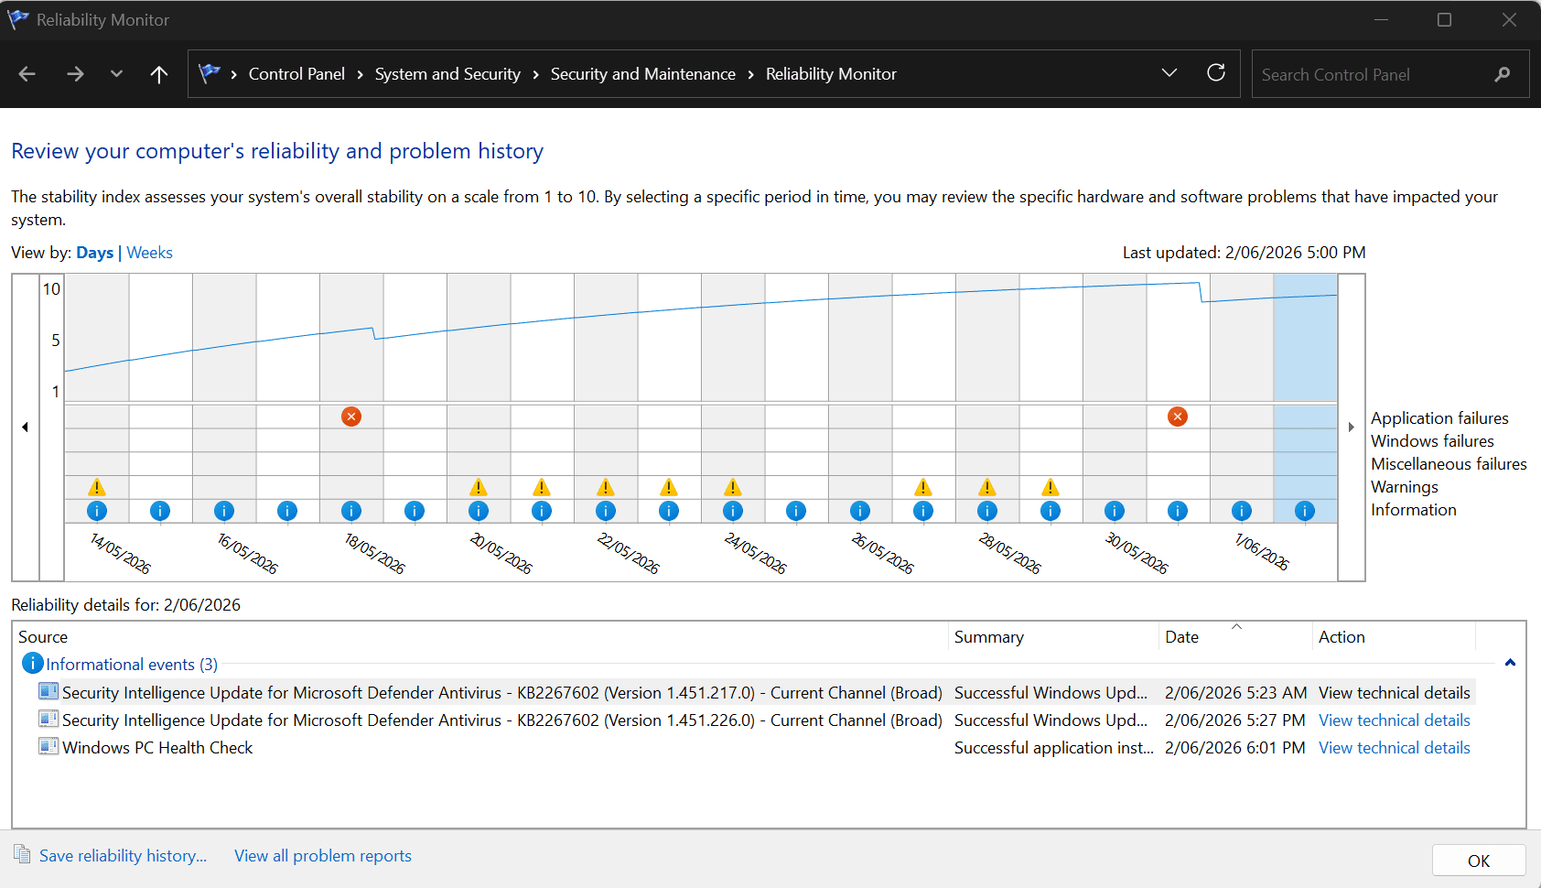
Task: Click the Windows PC Health Check row icon
Action: click(x=48, y=746)
